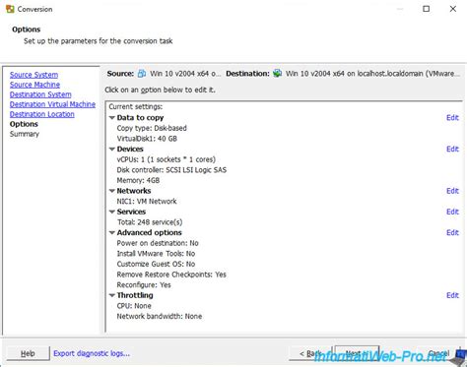The height and width of the screenshot is (367, 467).
Task: Click the Source name Win 10 v2004 text
Action: (x=185, y=74)
